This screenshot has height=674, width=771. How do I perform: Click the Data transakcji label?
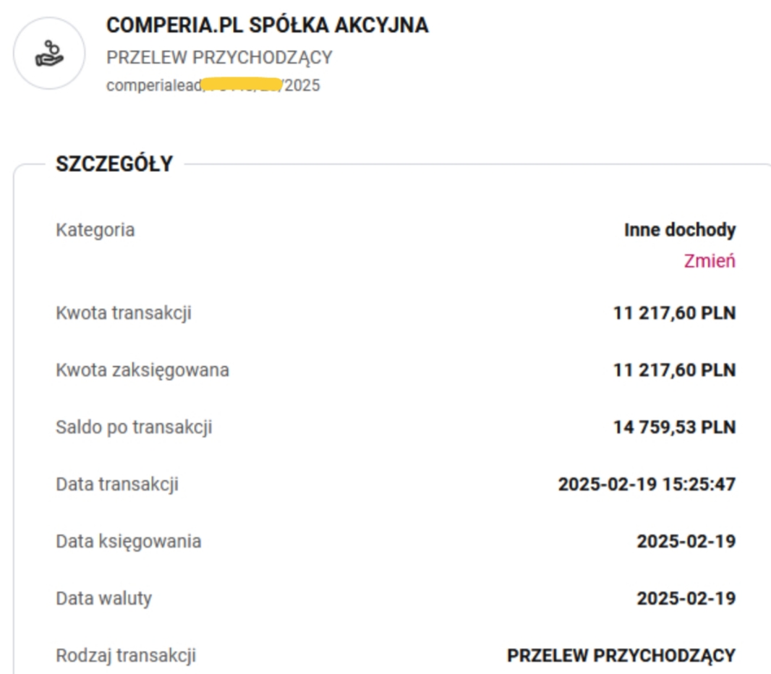pyautogui.click(x=116, y=485)
